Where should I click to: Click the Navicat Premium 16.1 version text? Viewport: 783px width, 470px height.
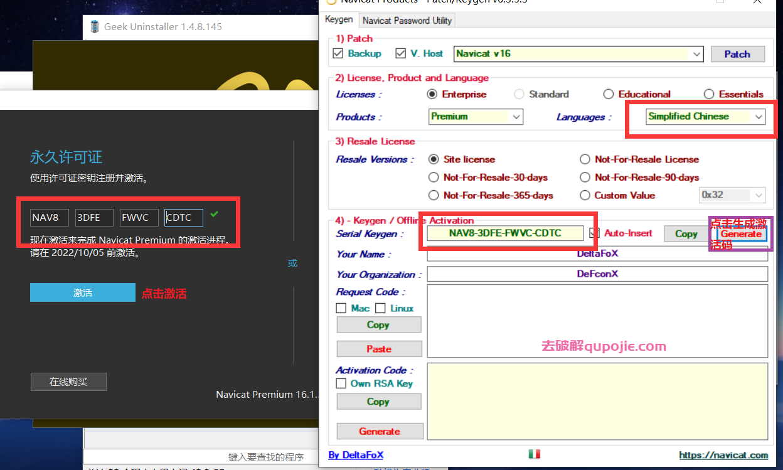268,395
